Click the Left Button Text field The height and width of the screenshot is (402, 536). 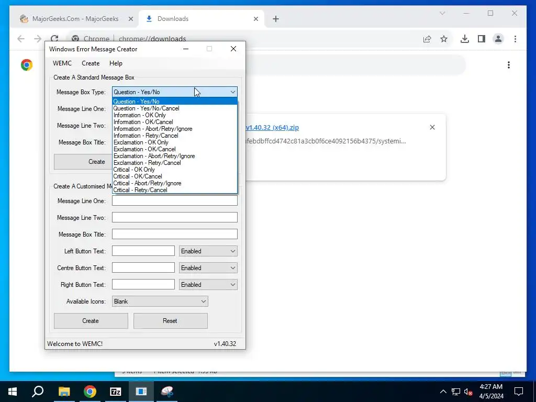143,251
